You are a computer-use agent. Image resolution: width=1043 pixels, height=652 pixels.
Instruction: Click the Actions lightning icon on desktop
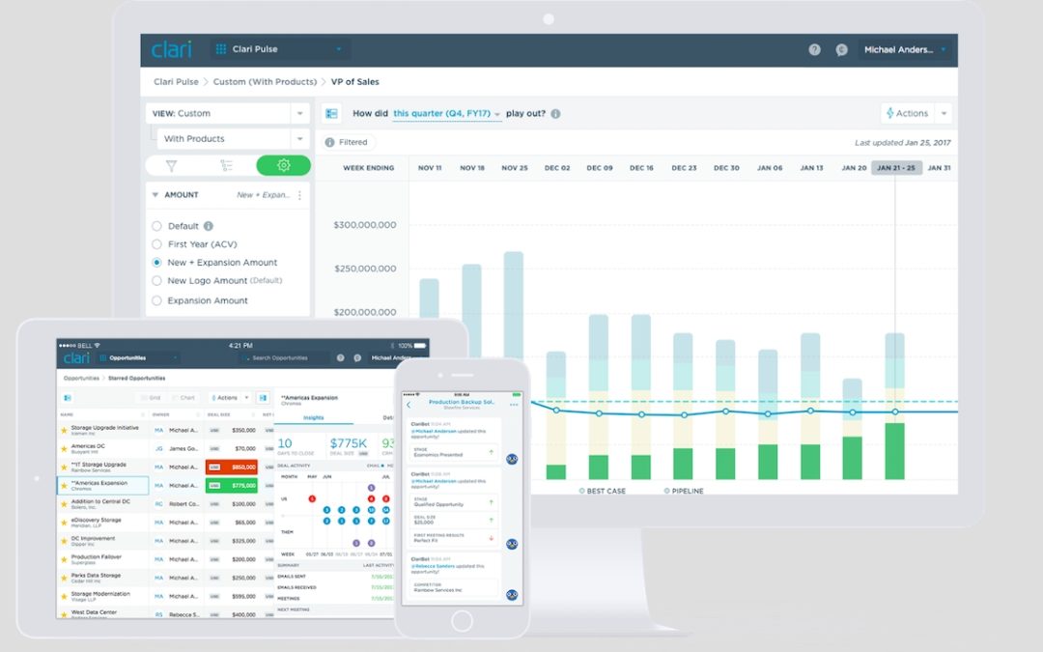point(890,114)
